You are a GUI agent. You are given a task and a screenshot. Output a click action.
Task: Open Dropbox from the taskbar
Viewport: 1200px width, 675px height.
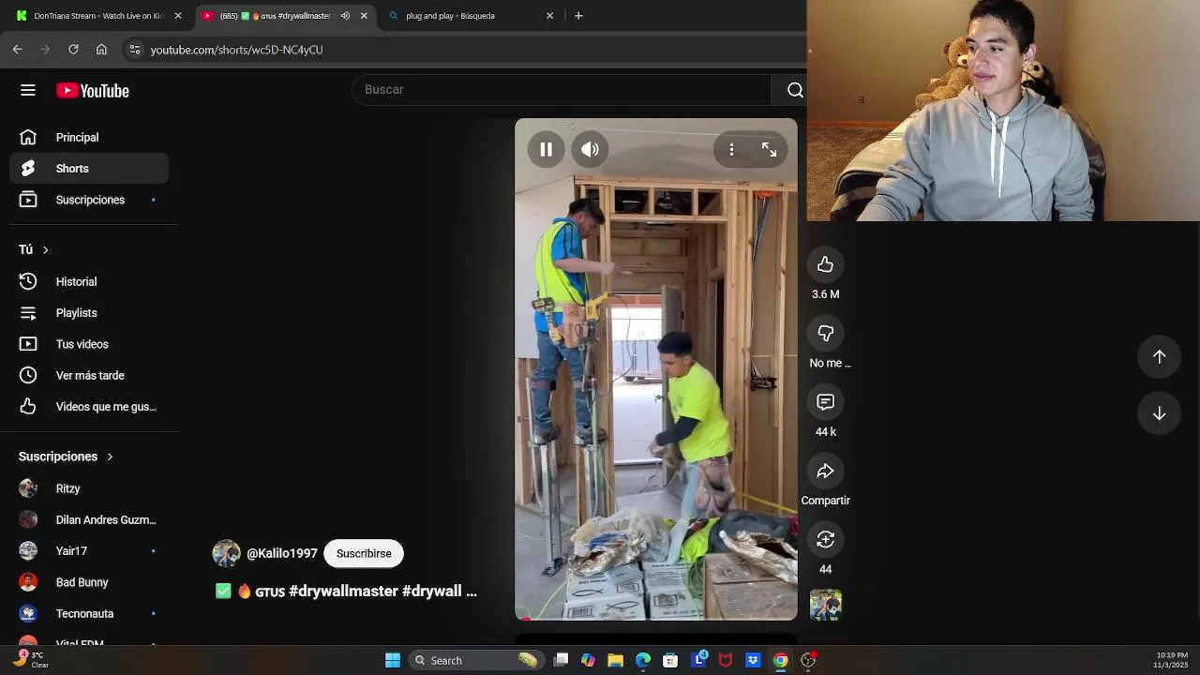coord(753,660)
